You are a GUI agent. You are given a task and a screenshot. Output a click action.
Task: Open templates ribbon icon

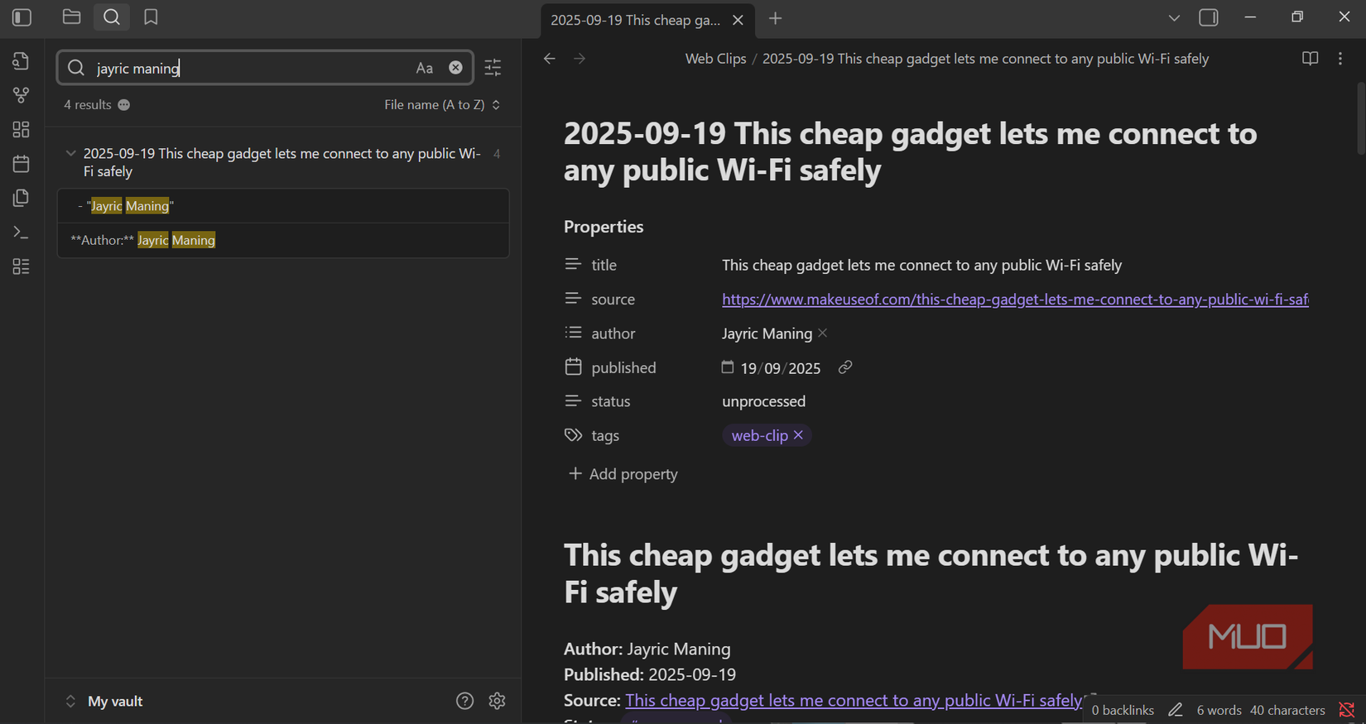[22, 198]
